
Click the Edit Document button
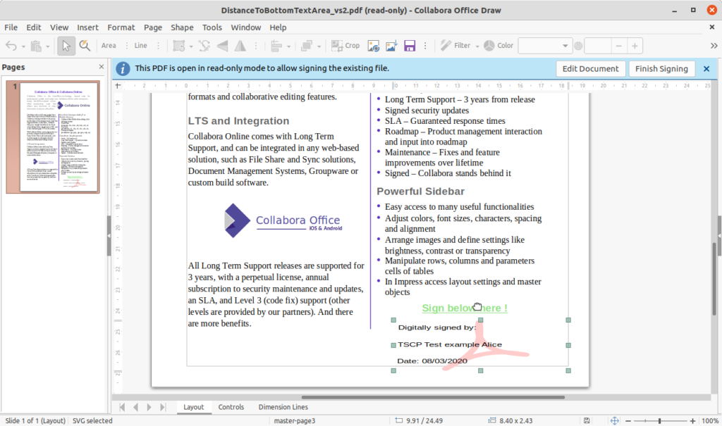[x=590, y=68]
